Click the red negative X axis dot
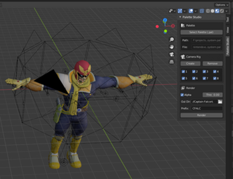The height and width of the screenshot is (179, 233). [x=157, y=27]
